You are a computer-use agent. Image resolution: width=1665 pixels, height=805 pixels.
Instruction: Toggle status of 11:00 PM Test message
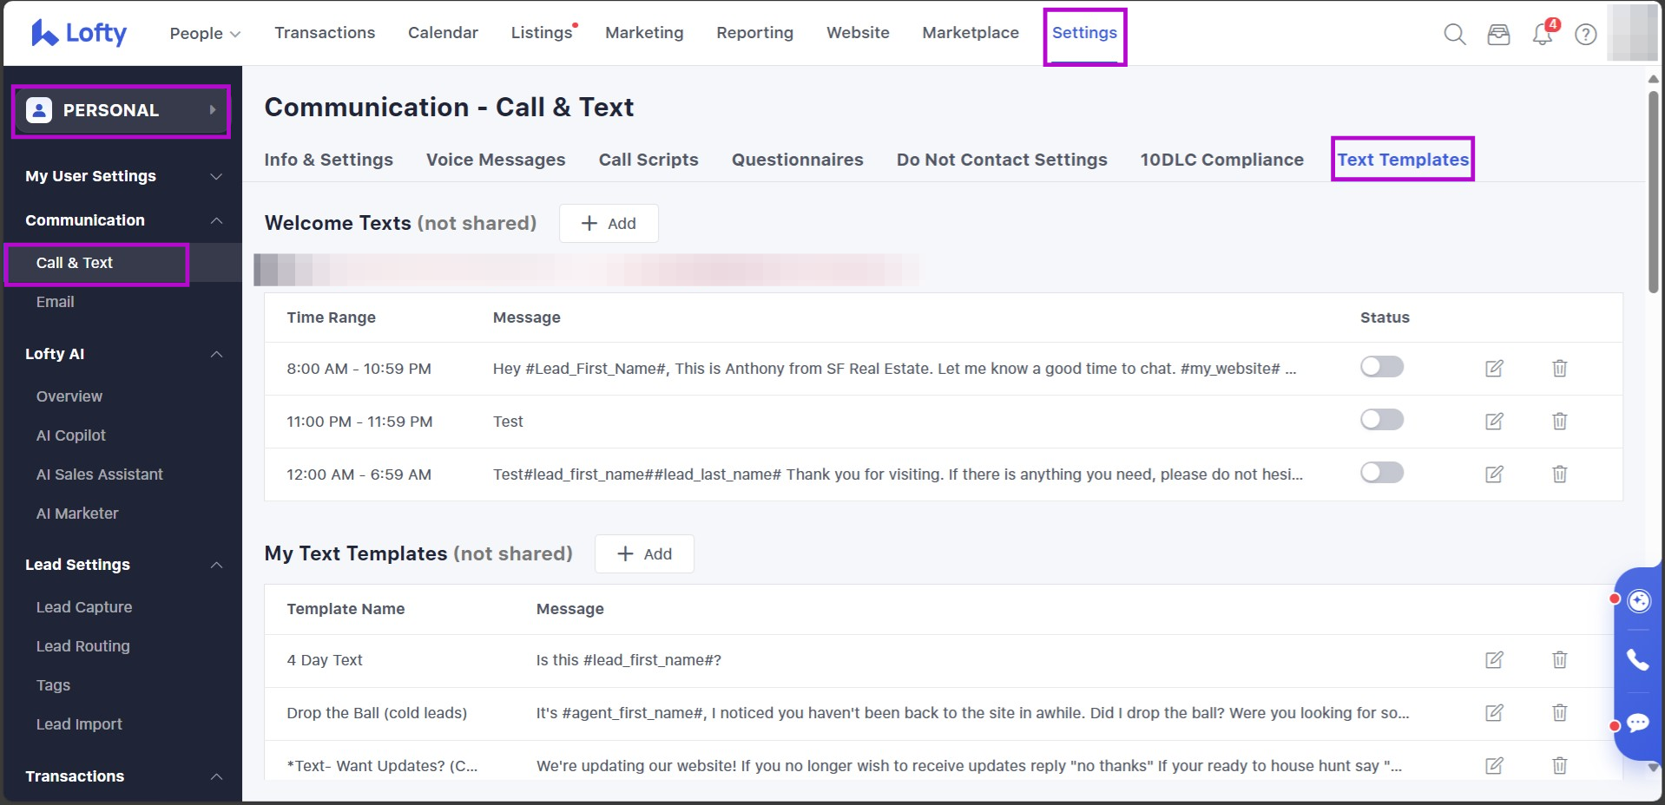click(1381, 420)
